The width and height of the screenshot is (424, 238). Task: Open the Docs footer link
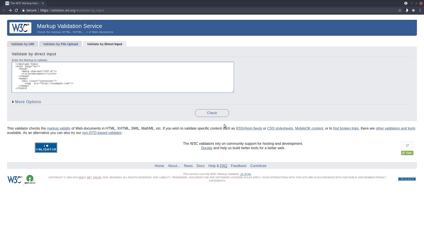(200, 166)
